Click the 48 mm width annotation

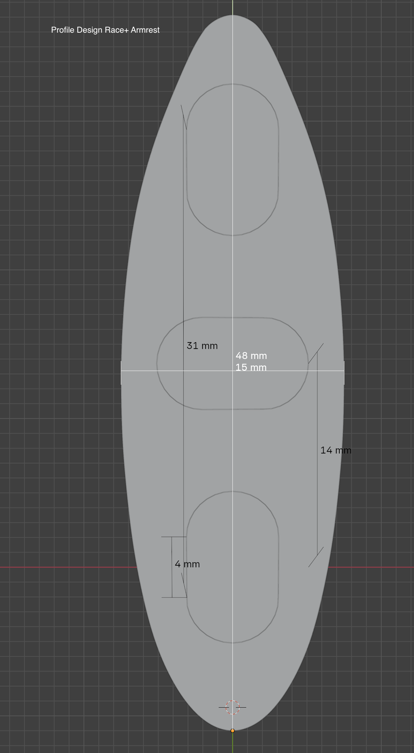coord(251,356)
